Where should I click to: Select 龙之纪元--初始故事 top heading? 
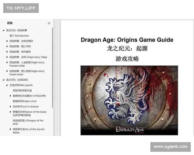coord(16,30)
